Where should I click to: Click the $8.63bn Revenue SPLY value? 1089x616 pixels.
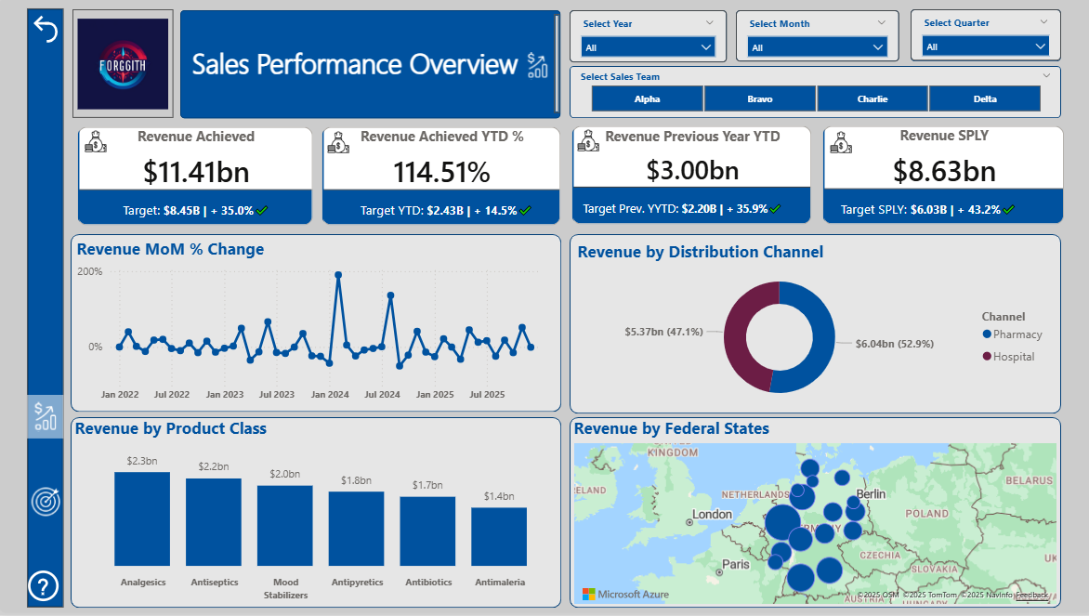tap(944, 172)
